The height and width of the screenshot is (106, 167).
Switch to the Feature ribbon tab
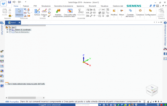tap(26, 6)
